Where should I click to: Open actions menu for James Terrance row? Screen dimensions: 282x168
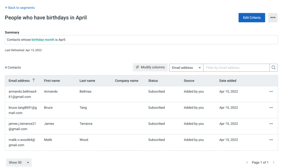(x=271, y=124)
